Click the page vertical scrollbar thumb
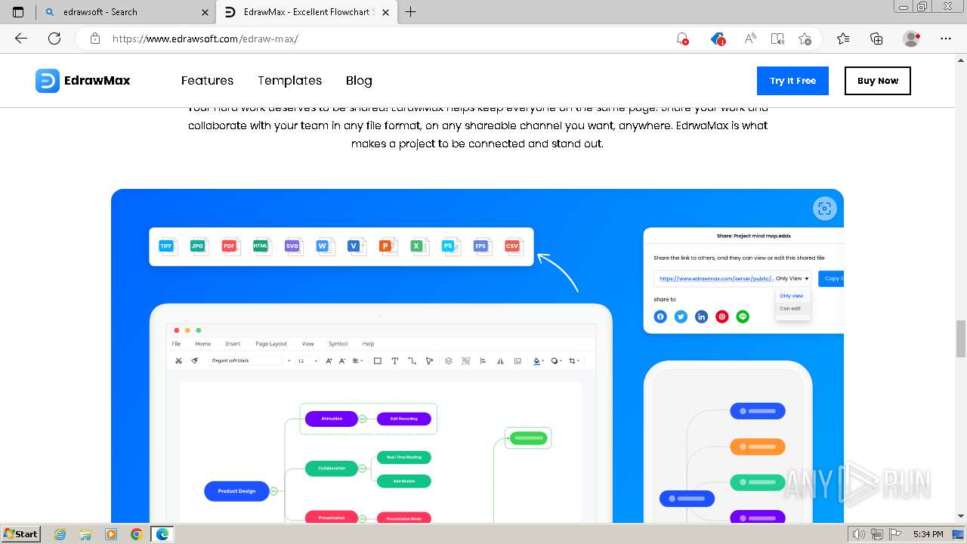 tap(960, 338)
